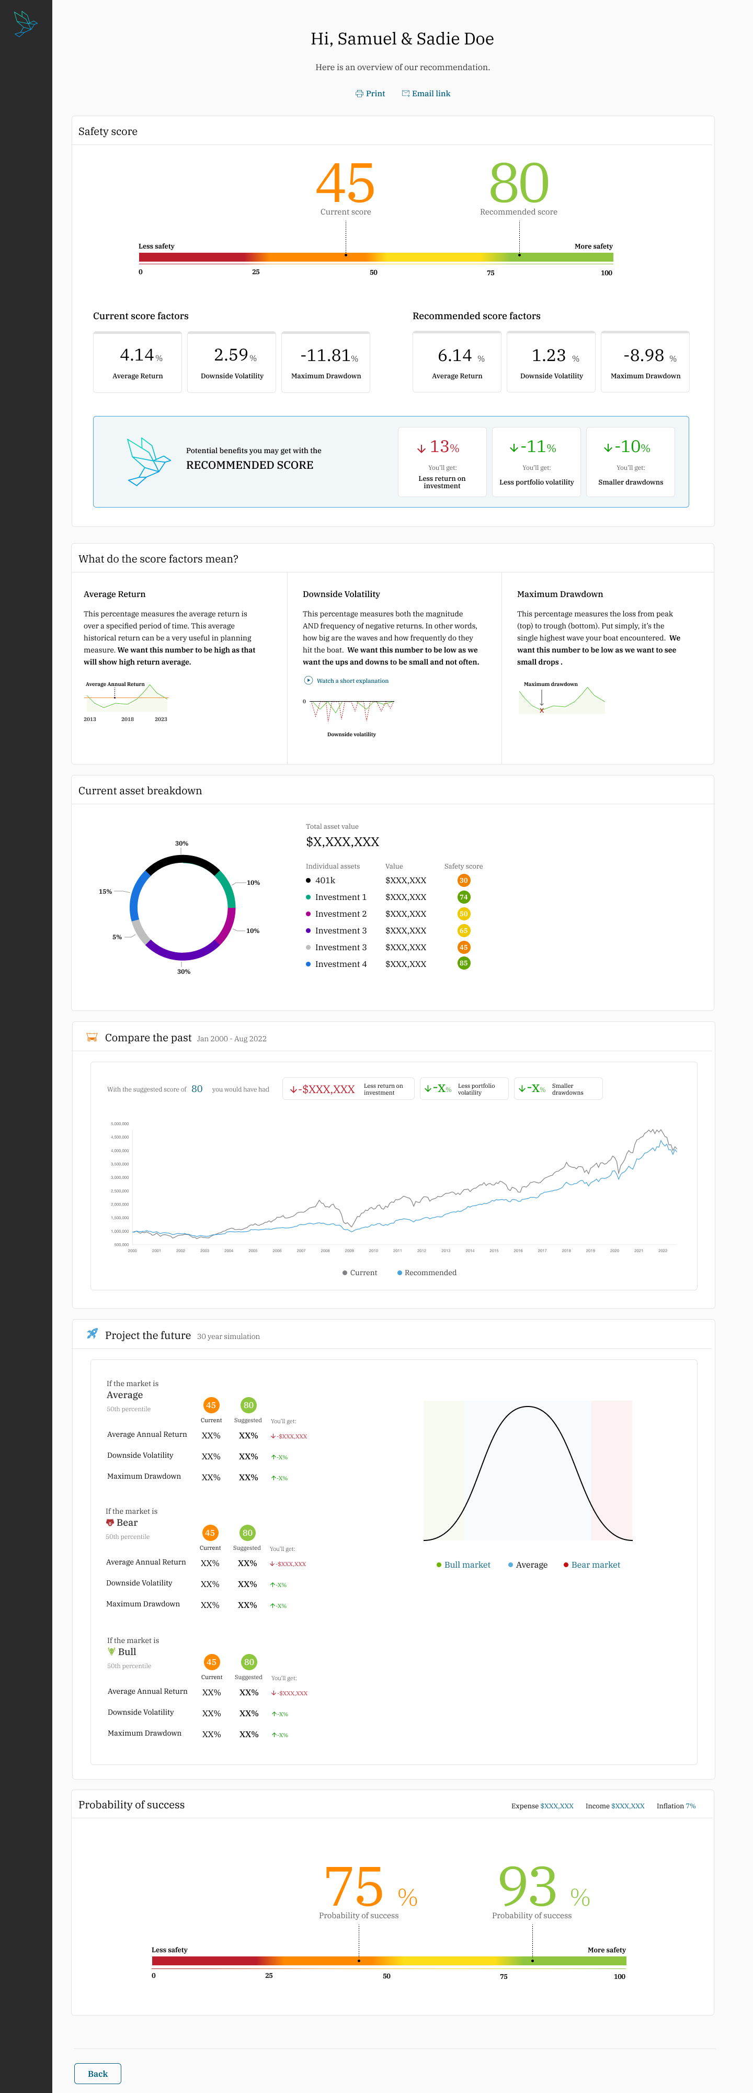Screen dimensions: 753x2093
Task: Click the green 80 badge in the Bear scenario
Action: pos(248,1533)
